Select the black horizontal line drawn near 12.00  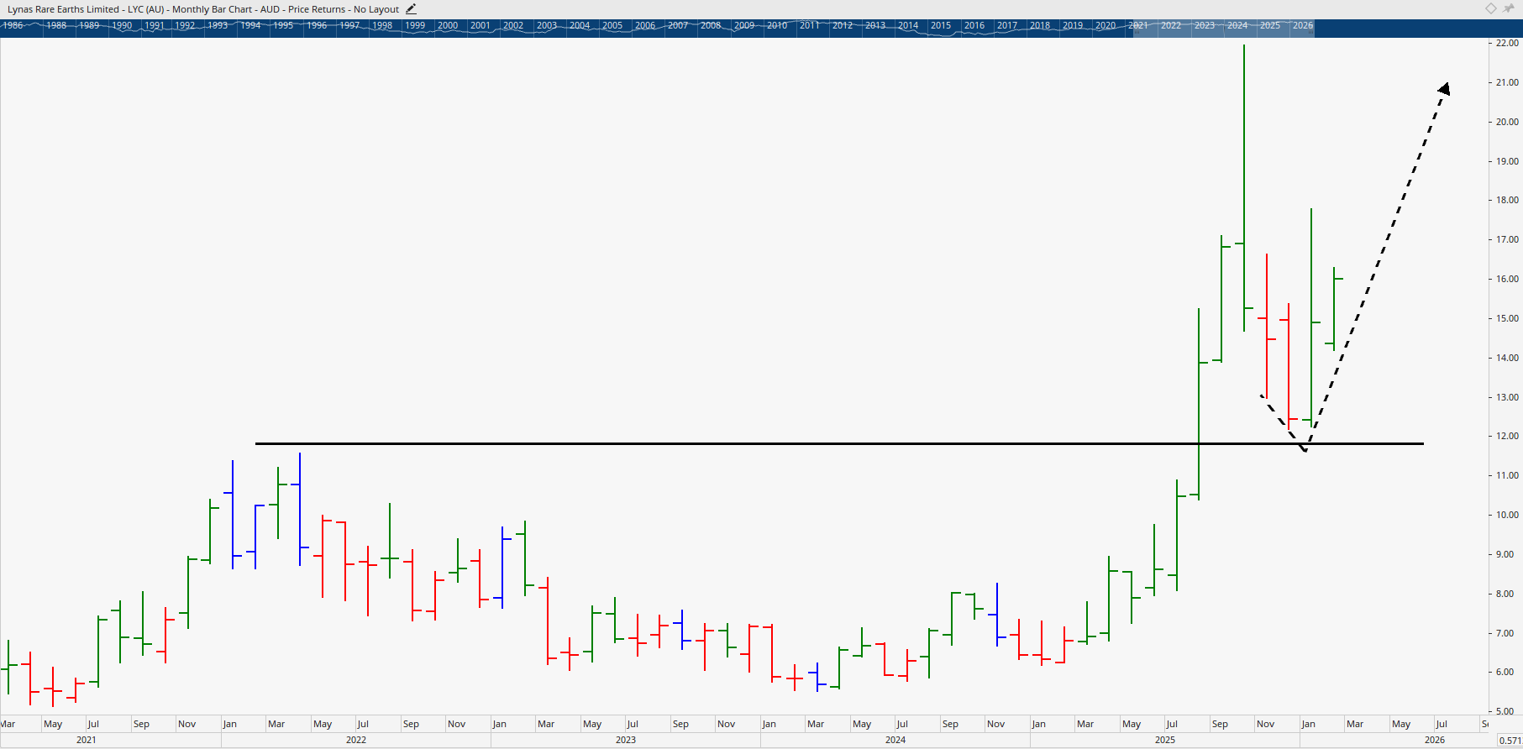(839, 443)
